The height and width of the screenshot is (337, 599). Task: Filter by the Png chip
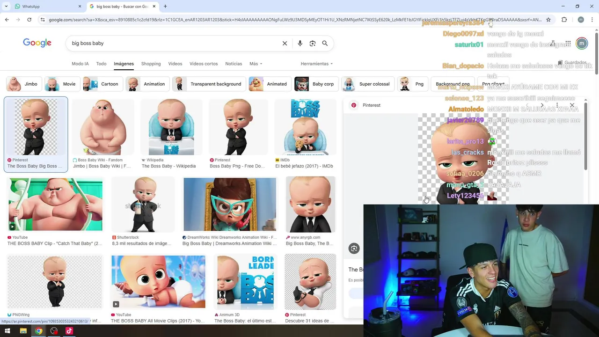pos(412,84)
